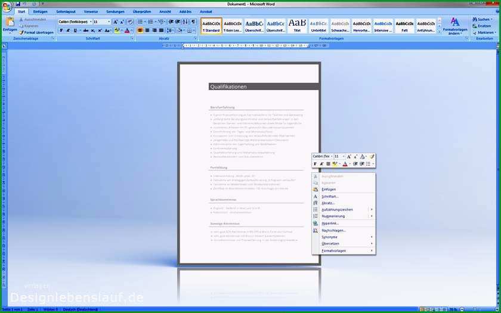The image size is (501, 313).
Task: Toggle paragraph marks display (¶)
Action: pyautogui.click(x=193, y=21)
